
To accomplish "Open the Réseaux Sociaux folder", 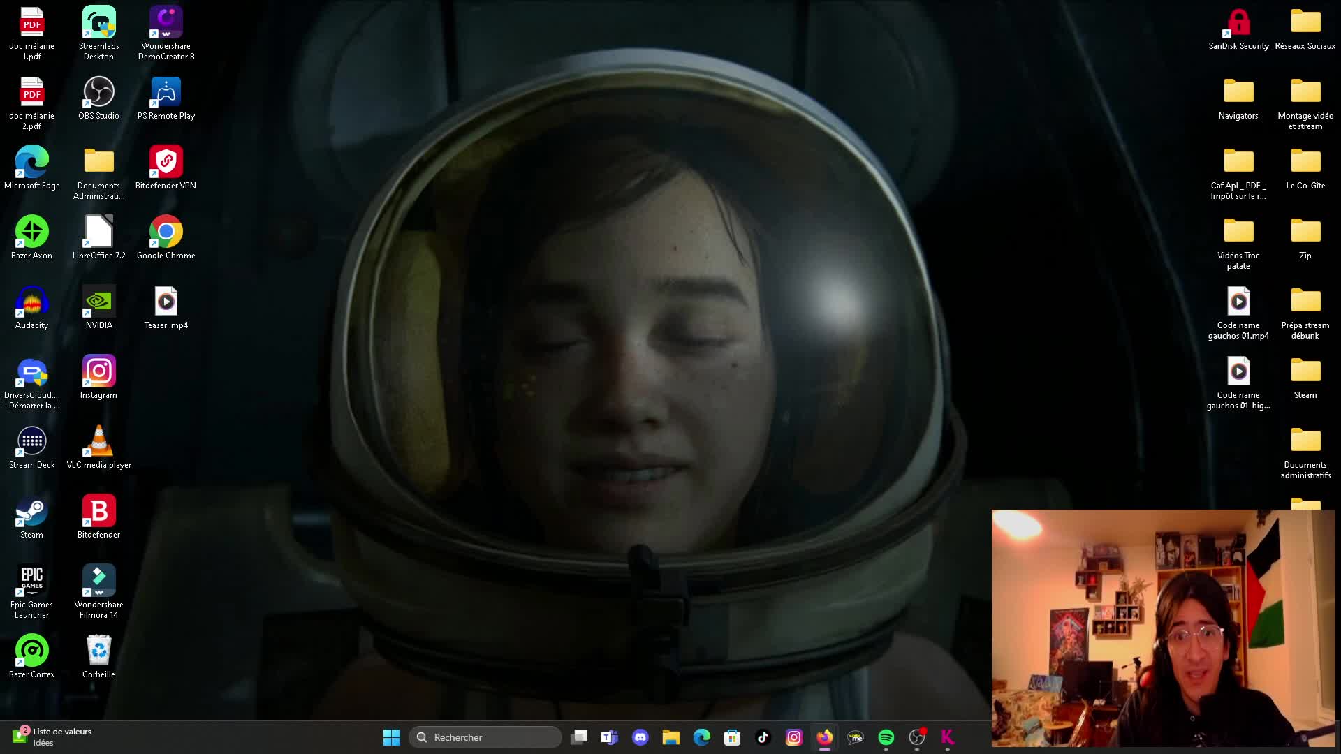I will coord(1305,28).
